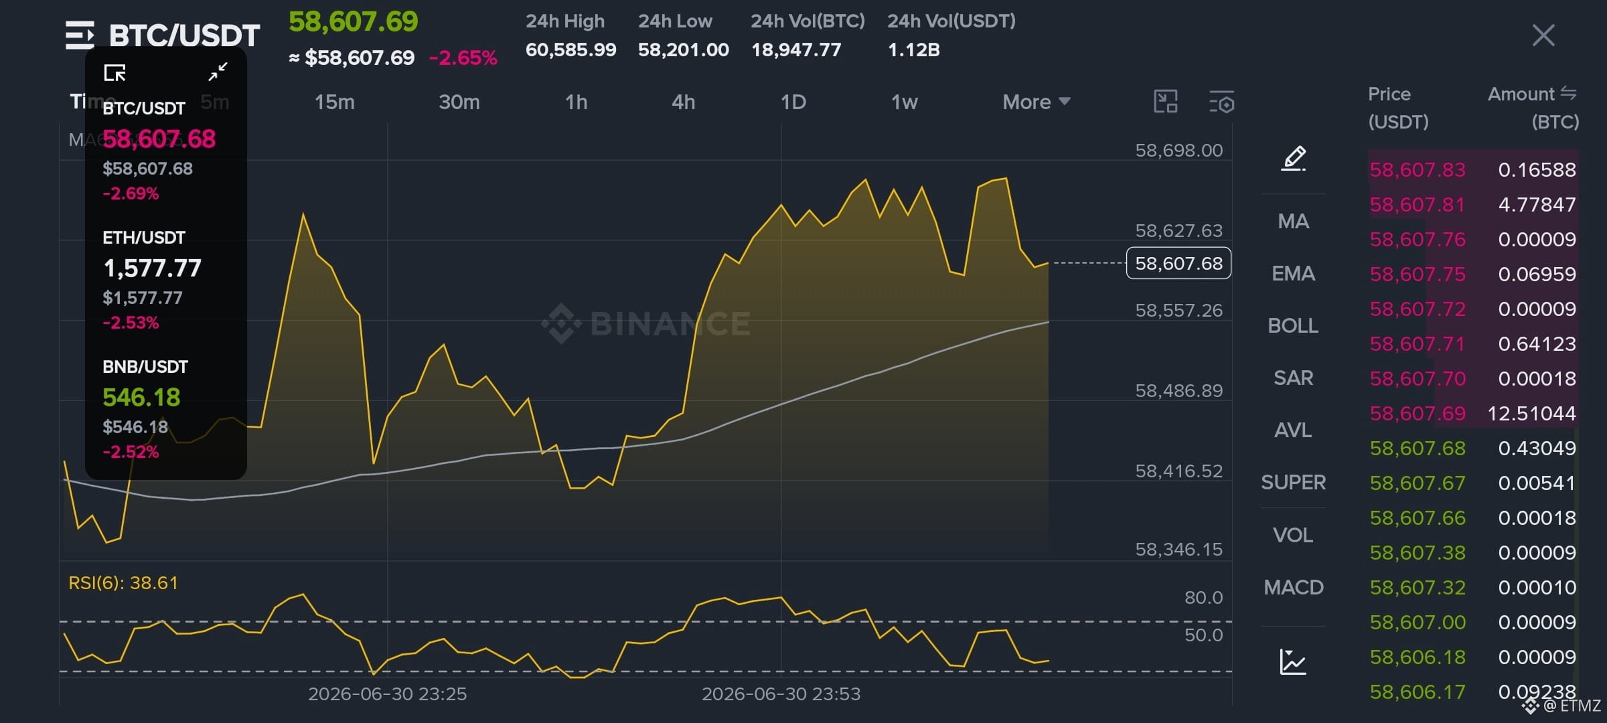Image resolution: width=1607 pixels, height=723 pixels.
Task: Choose the 1w timeframe tab
Action: click(905, 102)
